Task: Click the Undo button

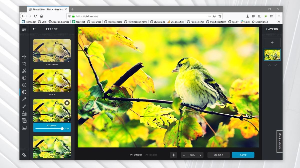Action: pyautogui.click(x=136, y=155)
